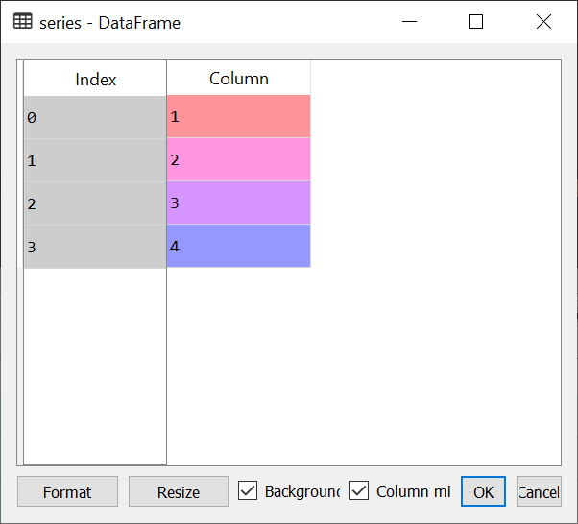Screen dimensions: 578x524
Task: Select the Index header
Action: (95, 78)
